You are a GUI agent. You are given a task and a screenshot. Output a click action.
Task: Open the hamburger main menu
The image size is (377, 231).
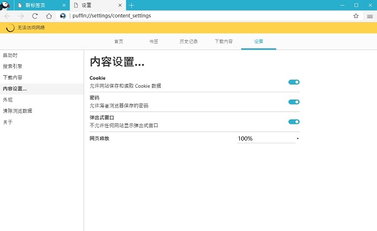point(370,16)
